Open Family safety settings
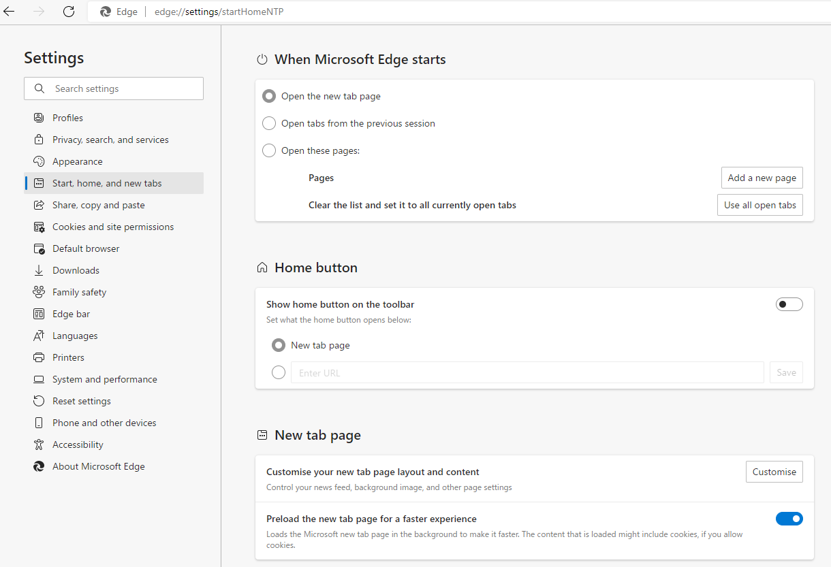 114,292
